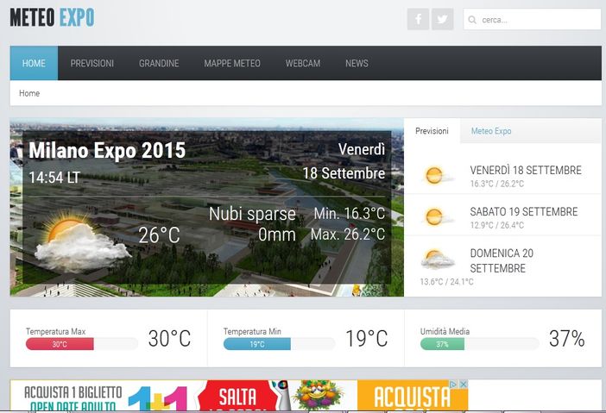Click the red Salta ad badge
Screen dimensions: 606x413
pos(238,396)
